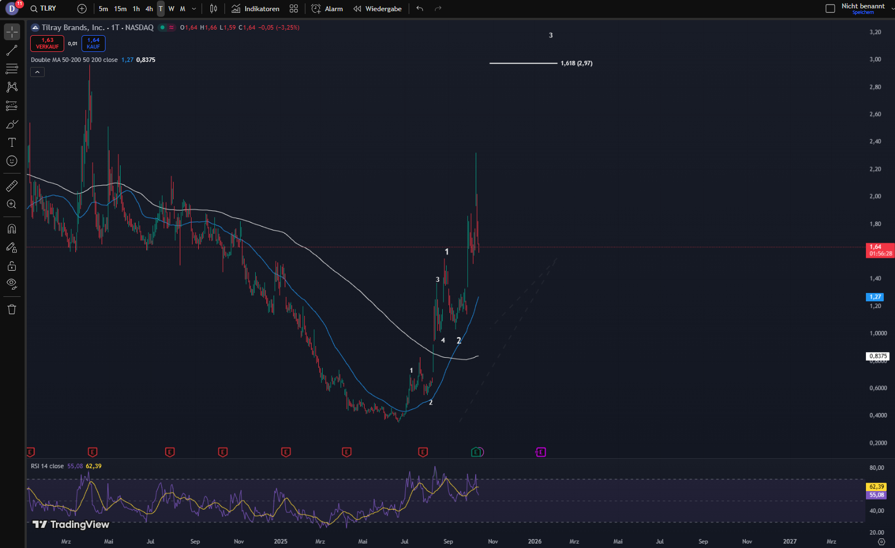
Task: Toggle lock all drawing tools
Action: 12,266
